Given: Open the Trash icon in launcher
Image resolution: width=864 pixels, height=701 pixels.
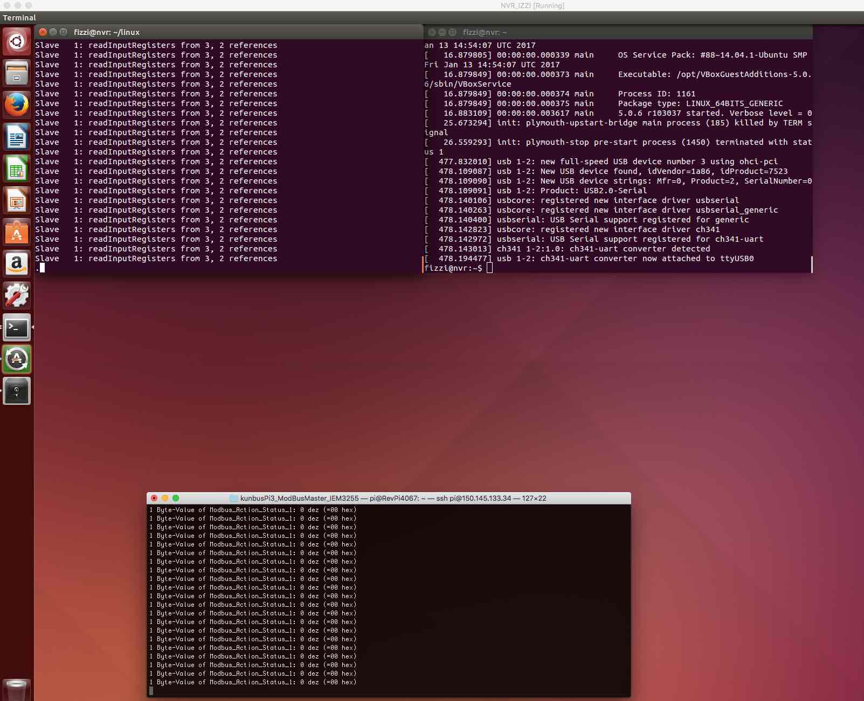Looking at the screenshot, I should 17,690.
